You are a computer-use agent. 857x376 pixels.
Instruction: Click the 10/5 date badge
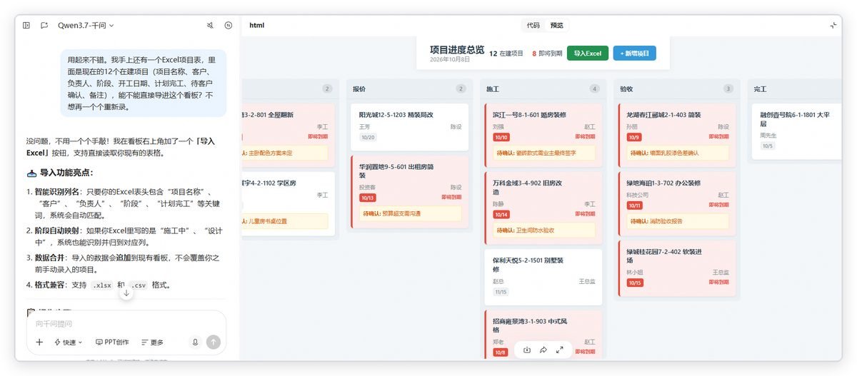(x=768, y=146)
